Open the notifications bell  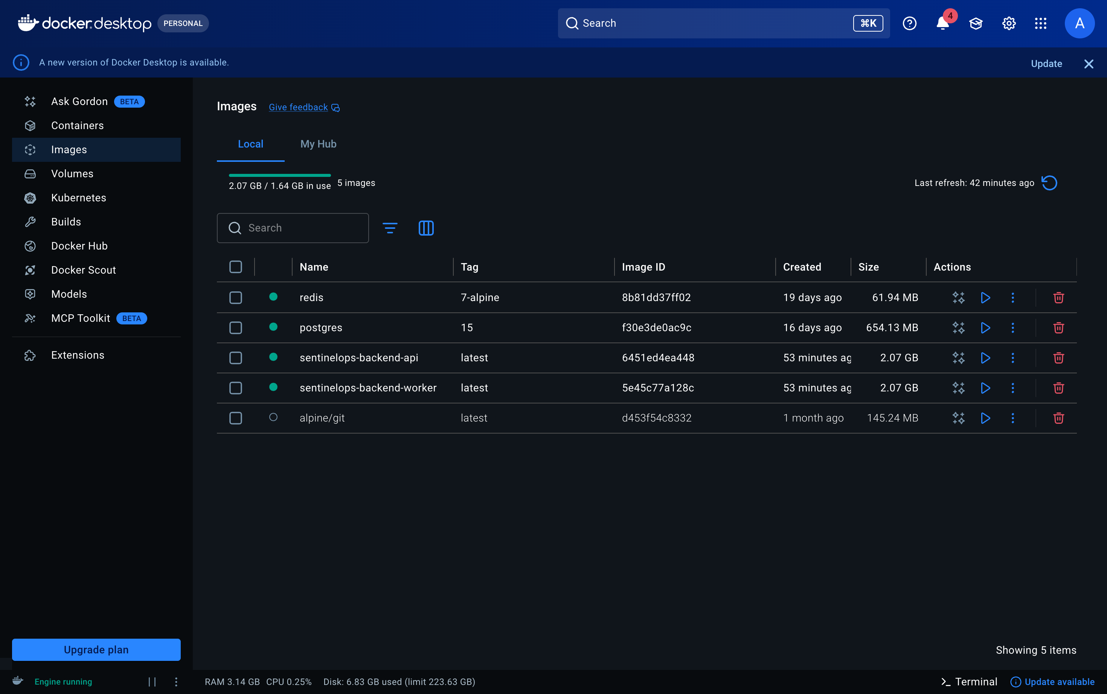942,23
